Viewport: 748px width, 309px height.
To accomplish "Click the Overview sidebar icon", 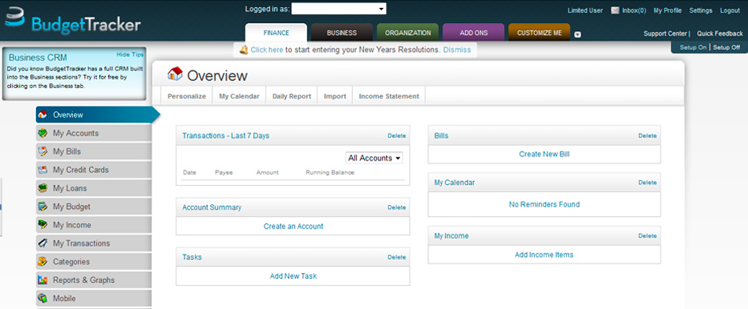I will pos(42,115).
